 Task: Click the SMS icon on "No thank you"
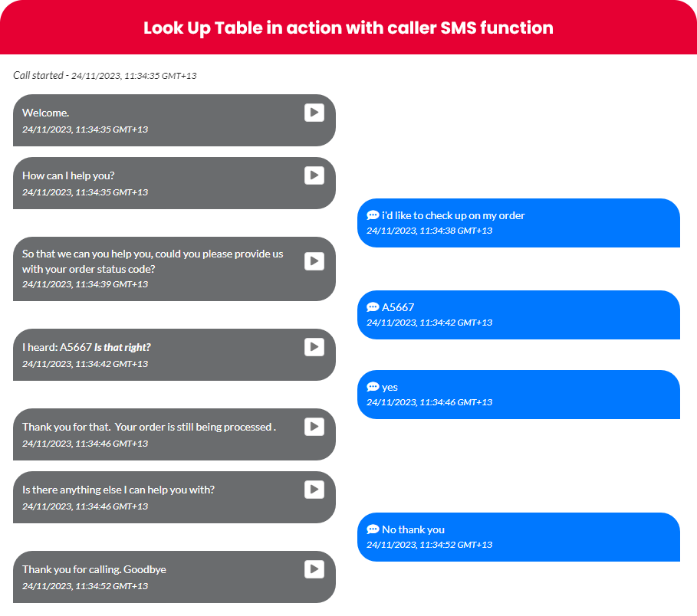tap(373, 529)
